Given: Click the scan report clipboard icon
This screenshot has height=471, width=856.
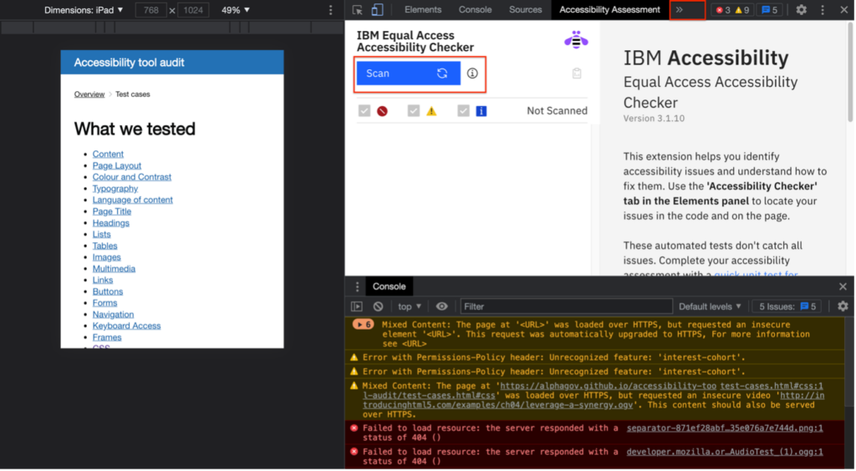Looking at the screenshot, I should 577,73.
